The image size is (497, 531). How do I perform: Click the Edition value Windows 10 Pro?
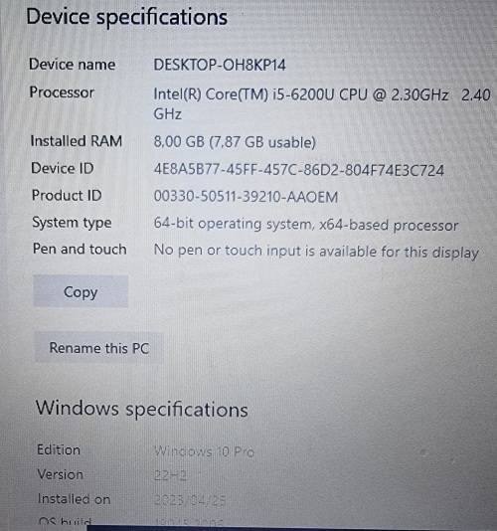coord(204,451)
